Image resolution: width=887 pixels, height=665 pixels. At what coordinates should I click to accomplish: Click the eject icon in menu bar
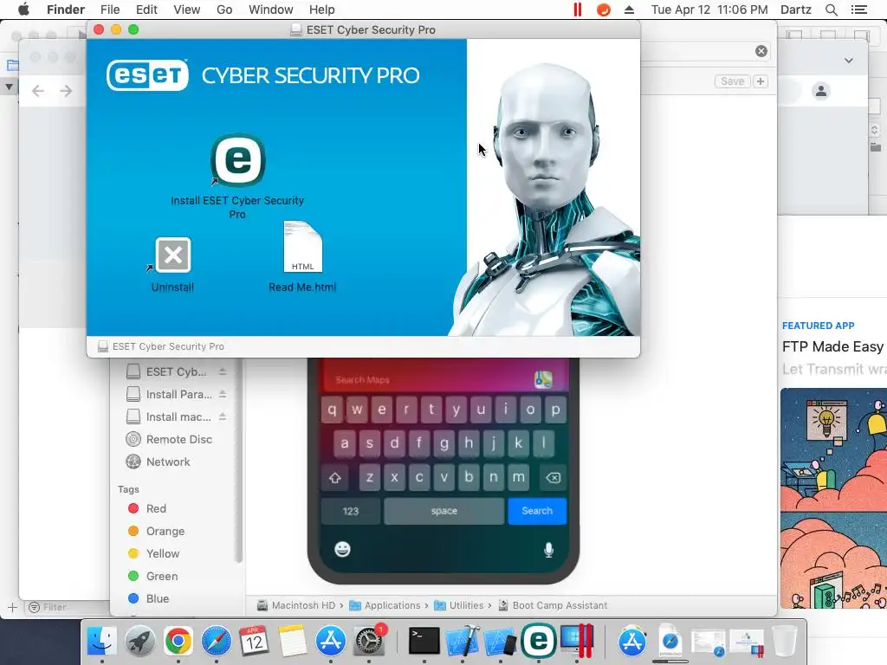tap(629, 10)
